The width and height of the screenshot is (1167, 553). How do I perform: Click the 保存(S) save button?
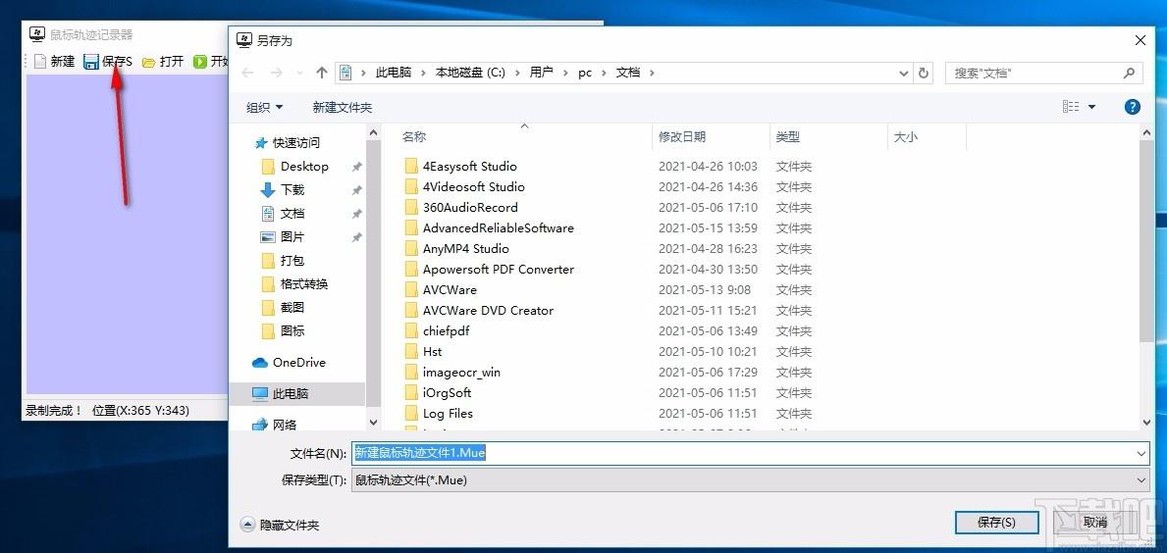[996, 523]
